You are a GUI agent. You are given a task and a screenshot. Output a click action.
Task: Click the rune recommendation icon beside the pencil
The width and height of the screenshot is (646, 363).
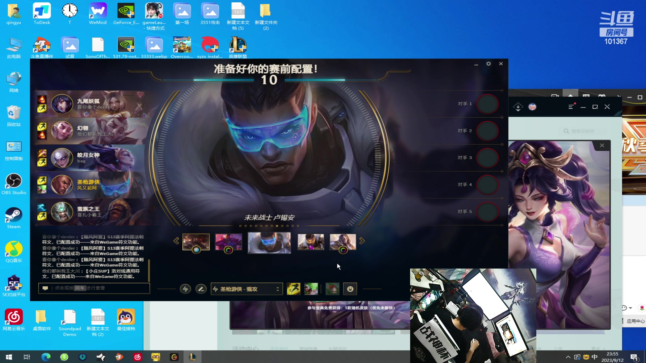click(x=185, y=289)
